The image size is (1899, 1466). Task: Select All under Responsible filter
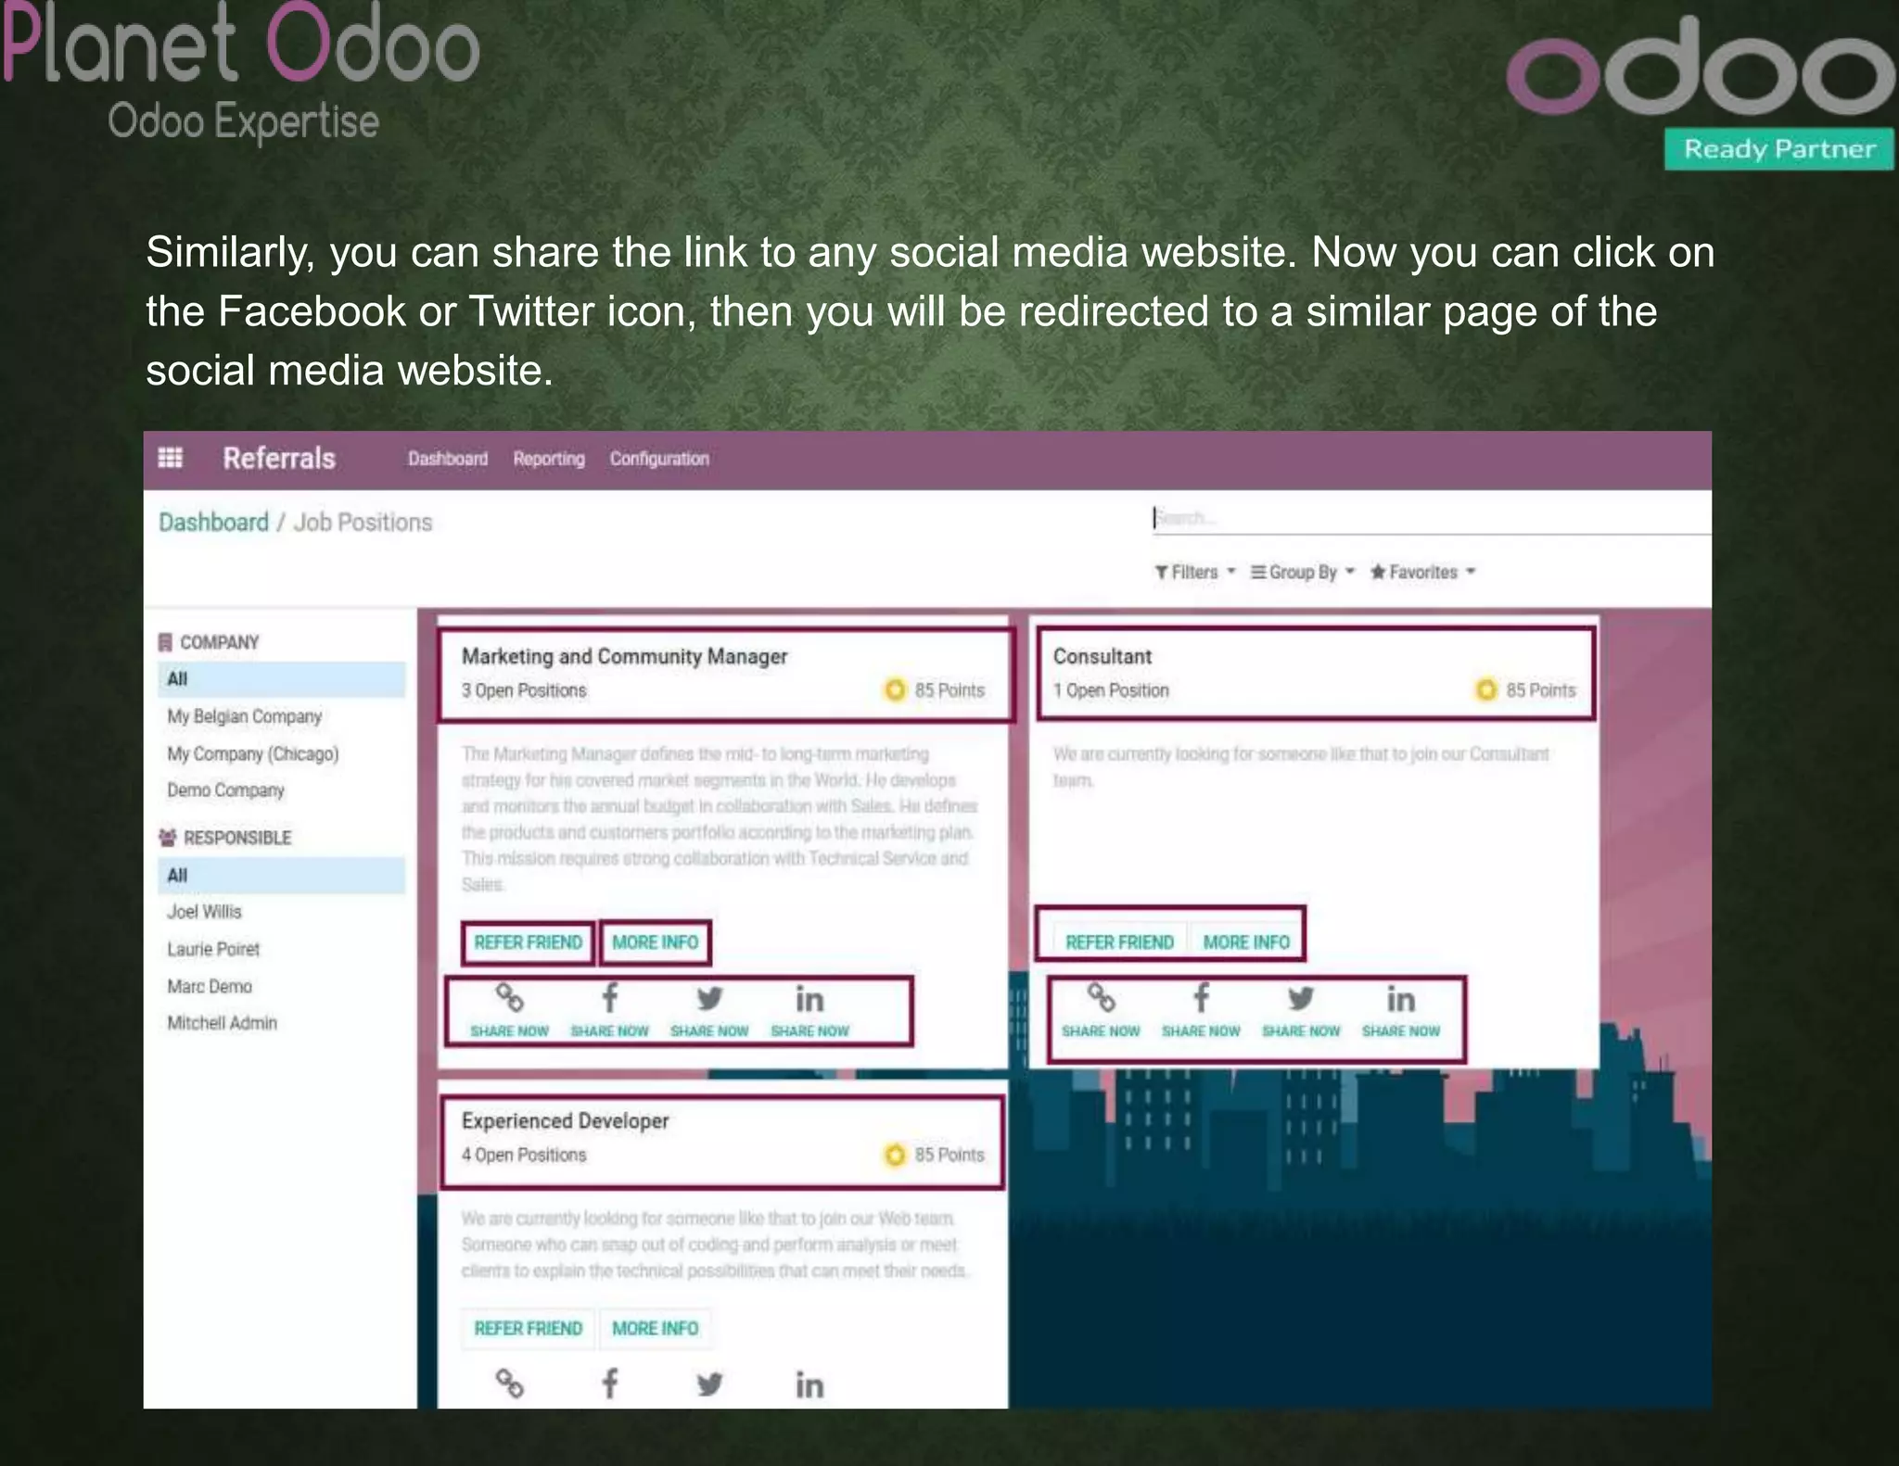[x=282, y=876]
